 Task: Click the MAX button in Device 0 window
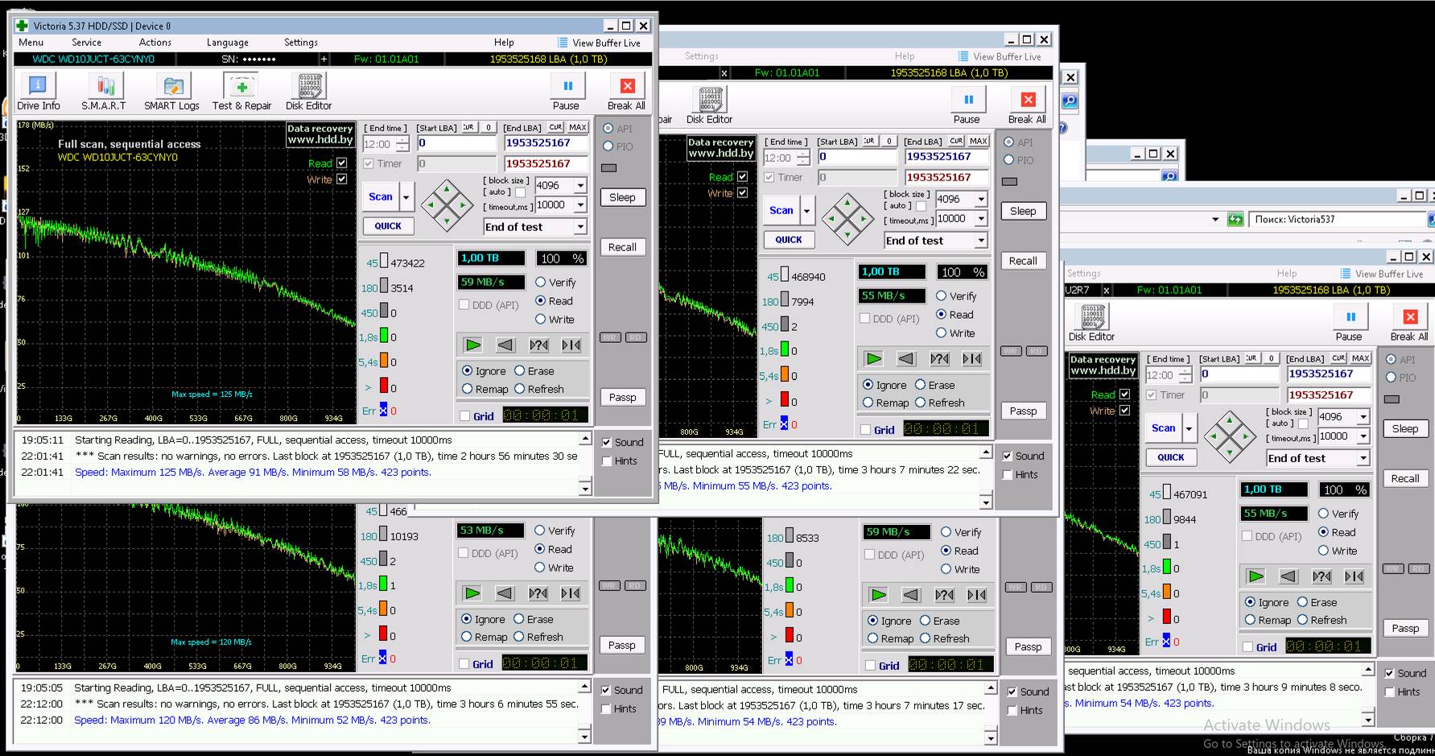point(577,127)
